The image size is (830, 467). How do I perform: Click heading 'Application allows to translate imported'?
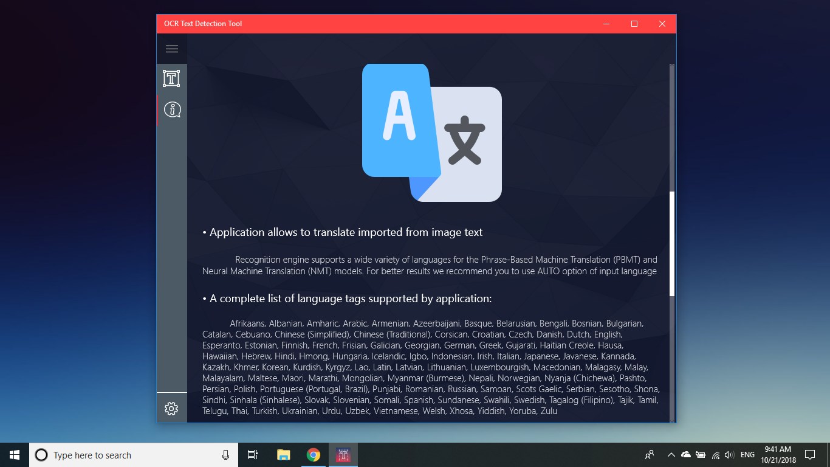[x=342, y=232]
